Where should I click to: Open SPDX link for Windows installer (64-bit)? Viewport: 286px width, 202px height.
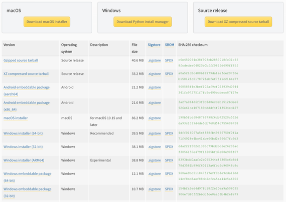pyautogui.click(x=169, y=133)
